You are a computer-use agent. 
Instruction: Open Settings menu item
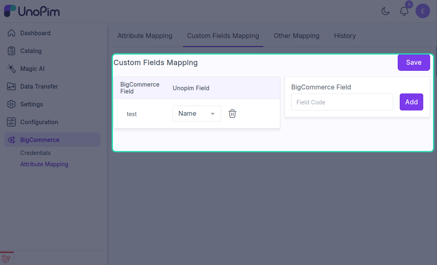[32, 104]
